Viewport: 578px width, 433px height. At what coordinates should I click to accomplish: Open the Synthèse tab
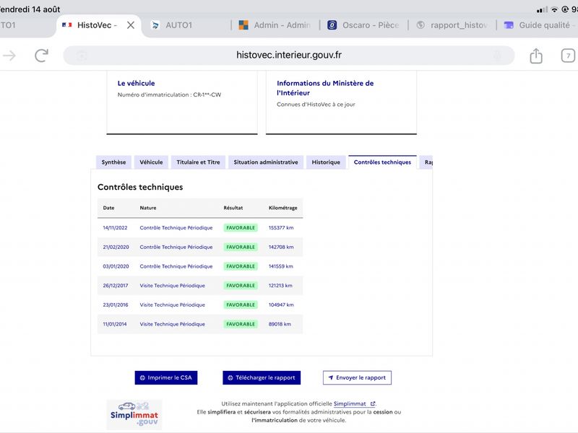[x=113, y=162]
